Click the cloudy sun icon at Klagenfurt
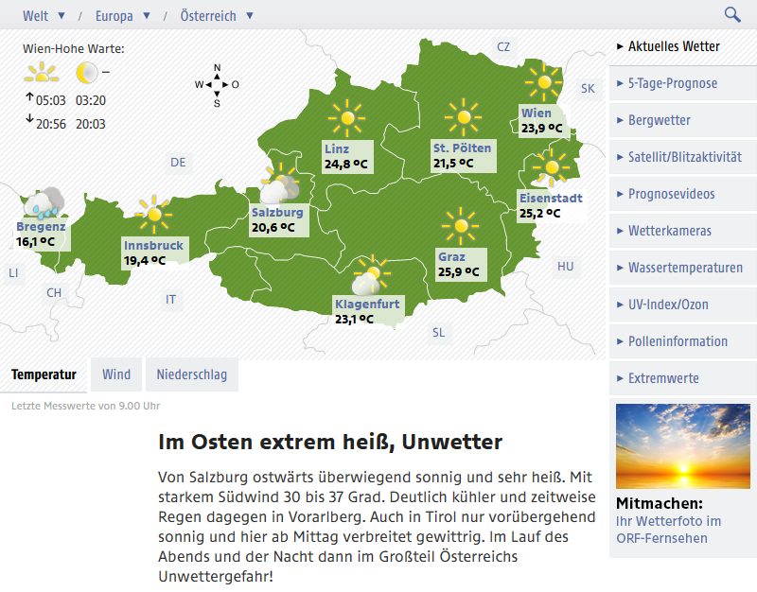The image size is (757, 592). pyautogui.click(x=370, y=274)
